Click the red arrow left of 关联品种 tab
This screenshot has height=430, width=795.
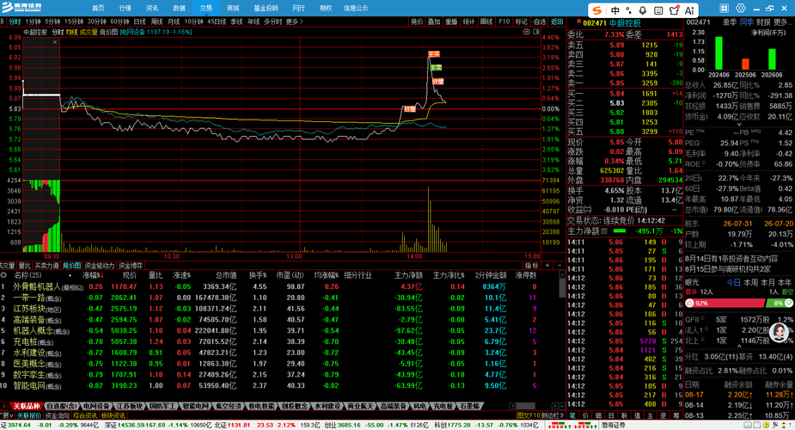(4, 406)
